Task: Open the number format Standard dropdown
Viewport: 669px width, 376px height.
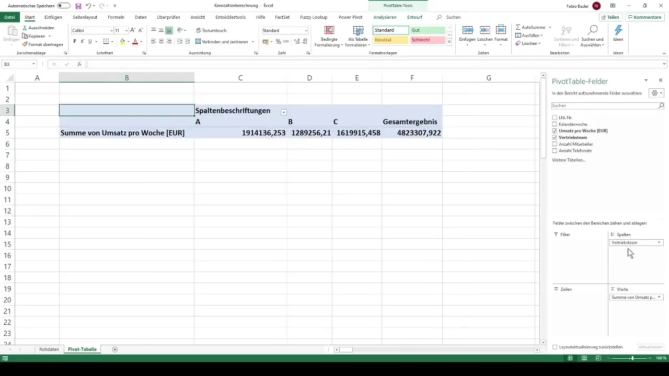Action: 306,31
